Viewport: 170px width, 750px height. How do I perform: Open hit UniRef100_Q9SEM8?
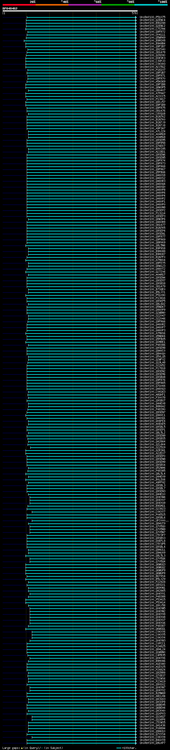pos(152,348)
